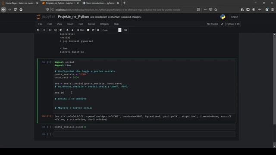This screenshot has width=276, height=155.
Task: Open Firefox account icon
Action: point(254,9)
